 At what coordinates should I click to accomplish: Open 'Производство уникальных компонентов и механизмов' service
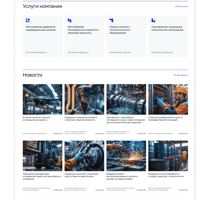pyautogui.click(x=167, y=28)
